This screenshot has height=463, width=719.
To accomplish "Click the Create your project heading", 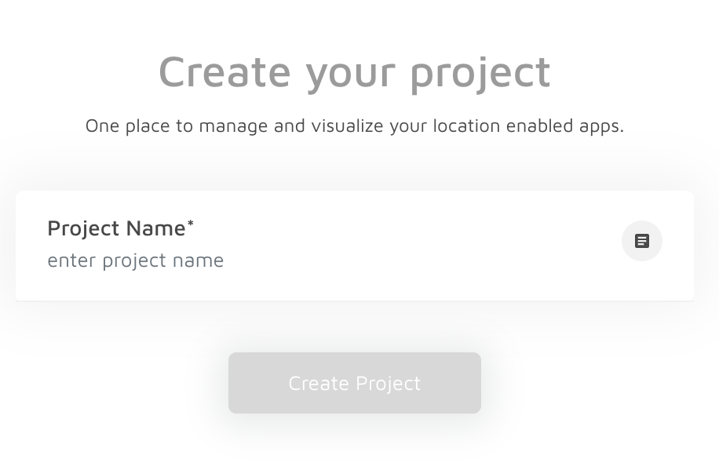I will coord(354,71).
